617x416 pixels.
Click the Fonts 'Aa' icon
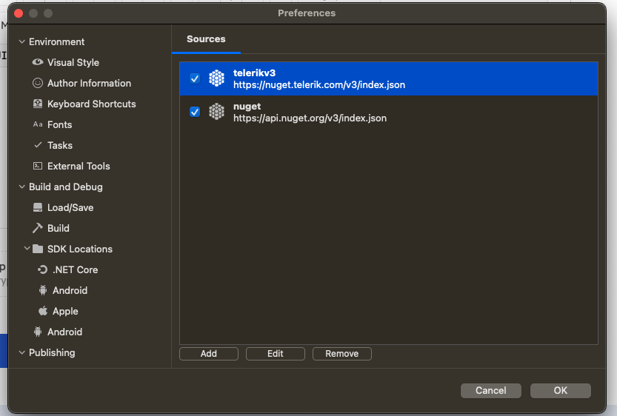38,124
